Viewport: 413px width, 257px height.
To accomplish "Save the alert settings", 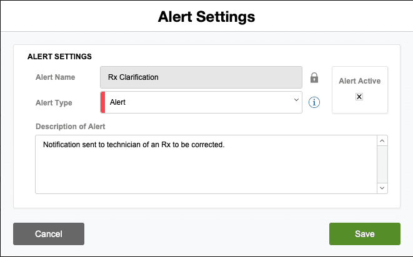I will pyautogui.click(x=364, y=234).
